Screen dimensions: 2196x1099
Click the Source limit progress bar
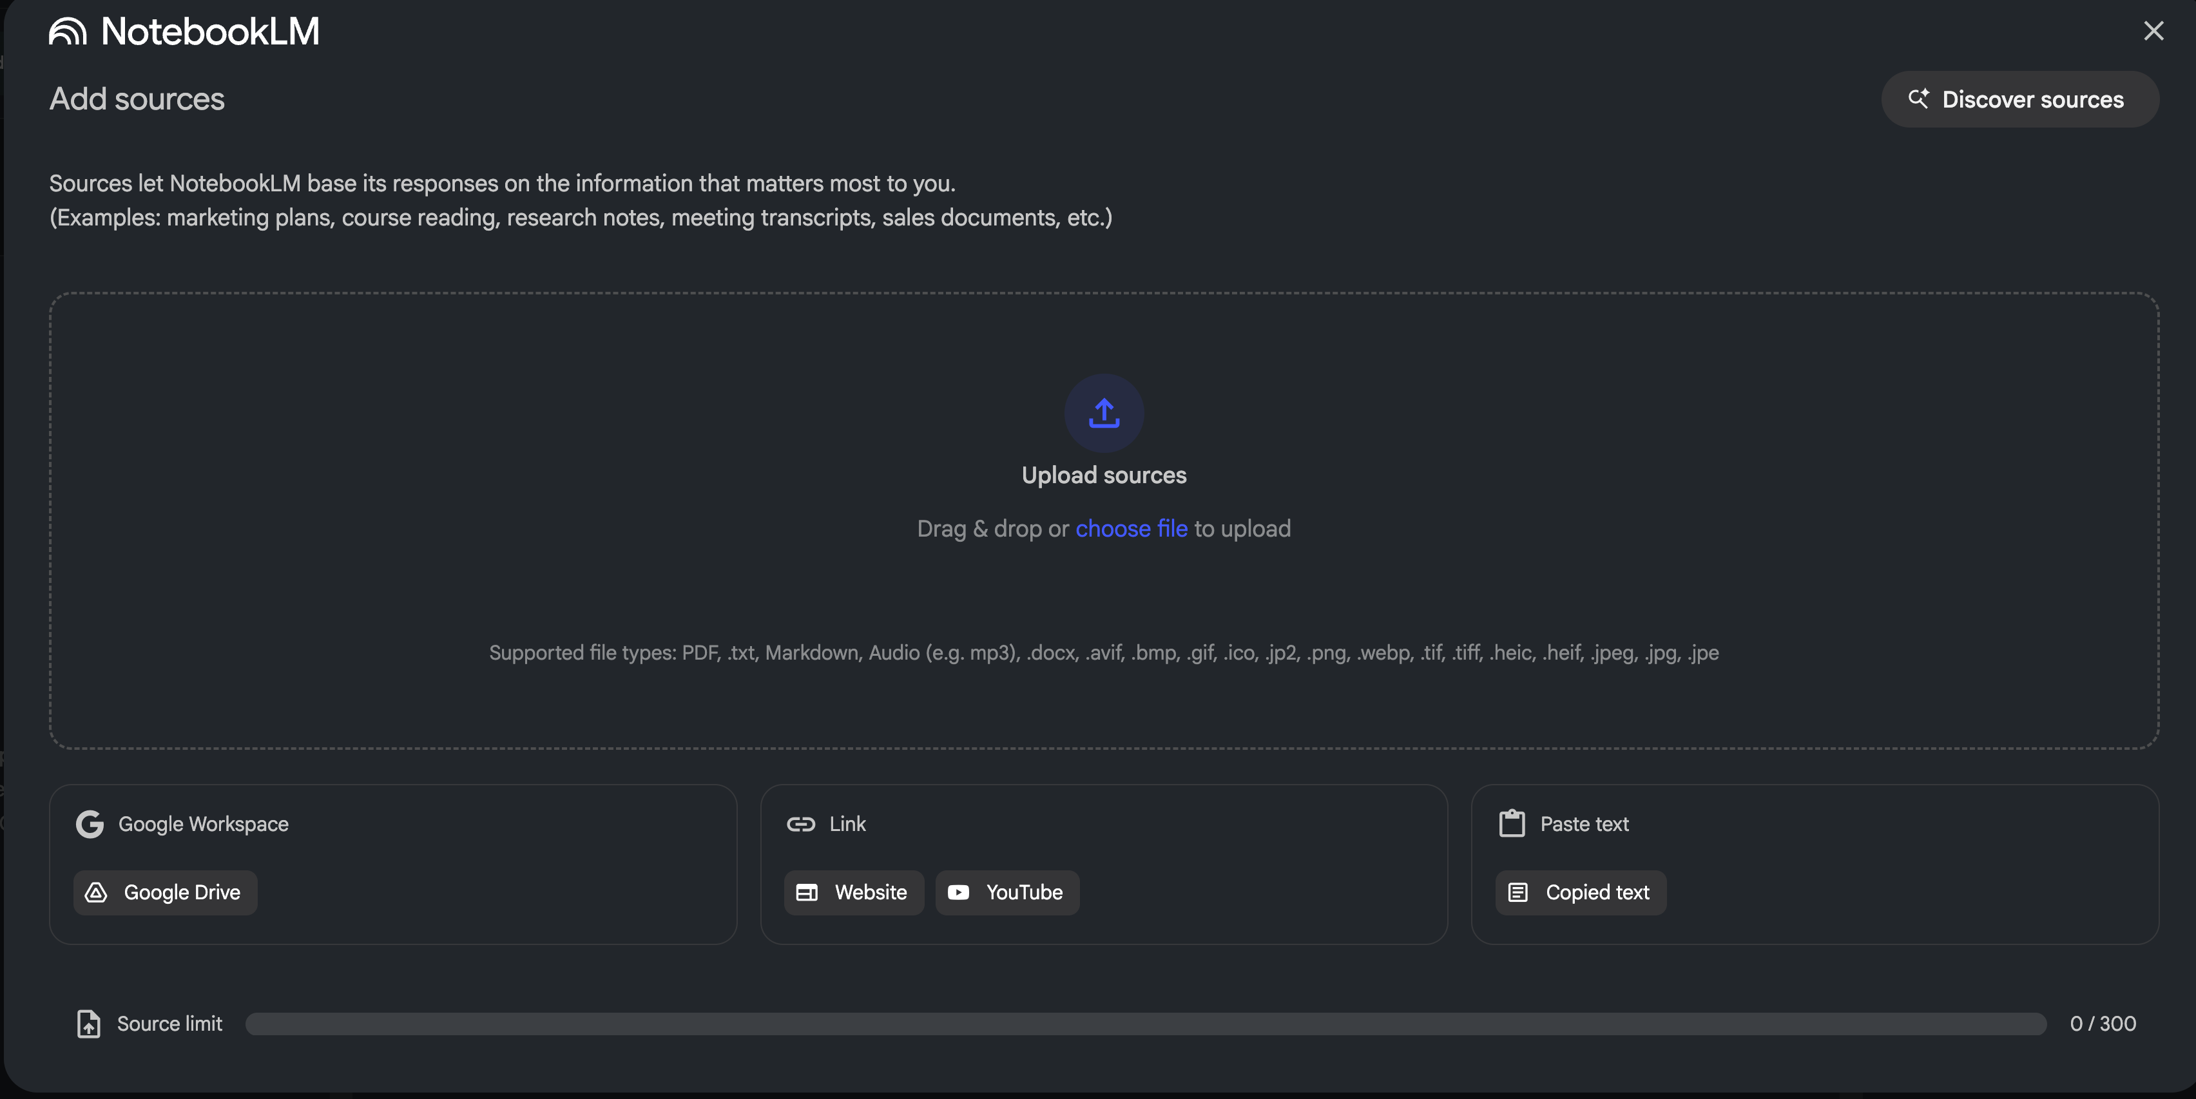coord(1145,1023)
